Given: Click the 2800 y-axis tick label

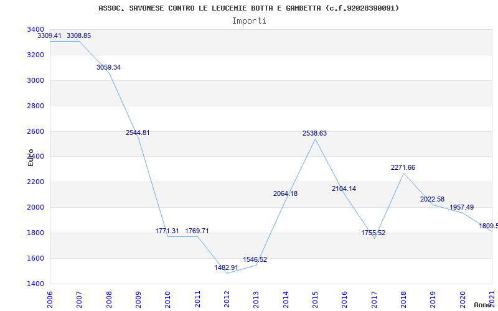Looking at the screenshot, I should pos(36,106).
